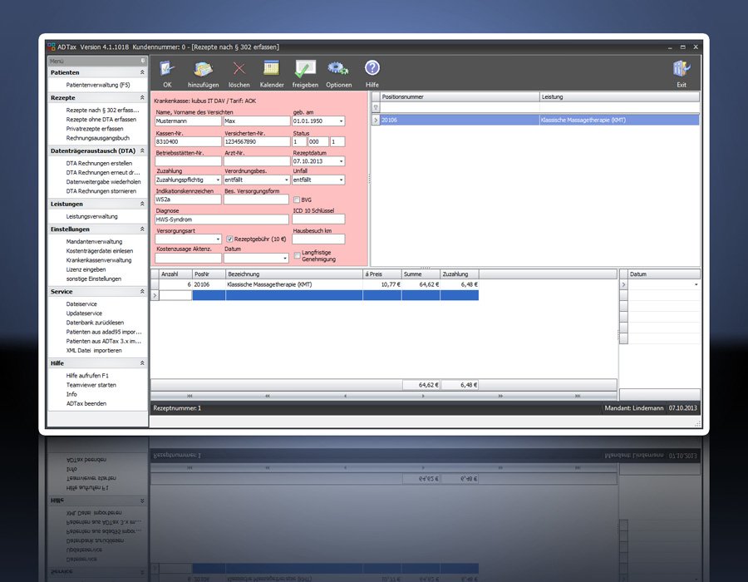The width and height of the screenshot is (748, 582).
Task: Open Patientenverwaltung (F5)
Action: pos(98,85)
